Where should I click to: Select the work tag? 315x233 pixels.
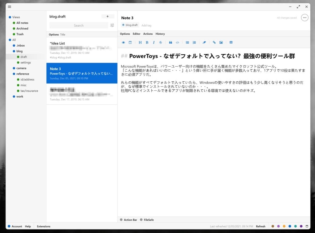pyautogui.click(x=18, y=96)
